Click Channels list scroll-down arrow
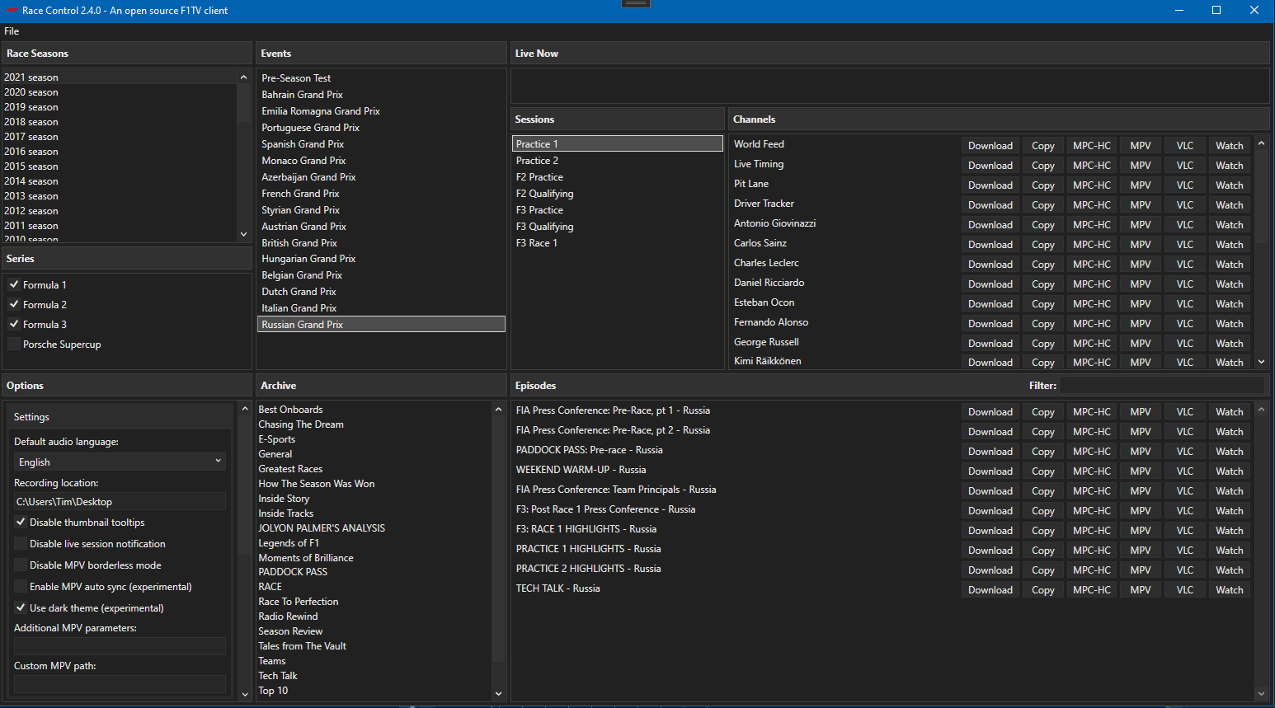The image size is (1275, 708). pyautogui.click(x=1261, y=361)
